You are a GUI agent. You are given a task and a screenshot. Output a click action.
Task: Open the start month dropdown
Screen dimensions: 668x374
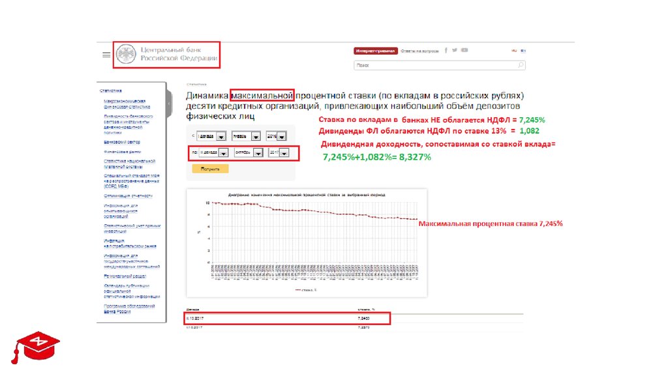click(x=254, y=136)
